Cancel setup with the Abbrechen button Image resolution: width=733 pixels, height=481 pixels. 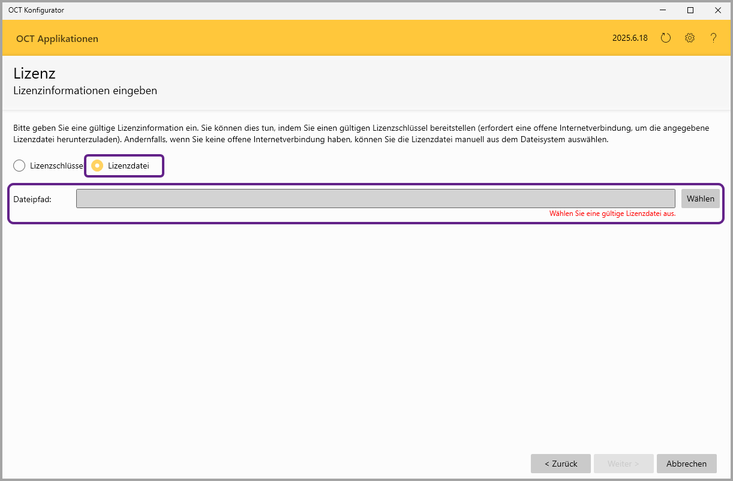pyautogui.click(x=686, y=464)
